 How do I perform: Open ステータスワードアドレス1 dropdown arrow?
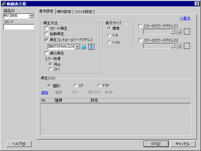(173, 32)
